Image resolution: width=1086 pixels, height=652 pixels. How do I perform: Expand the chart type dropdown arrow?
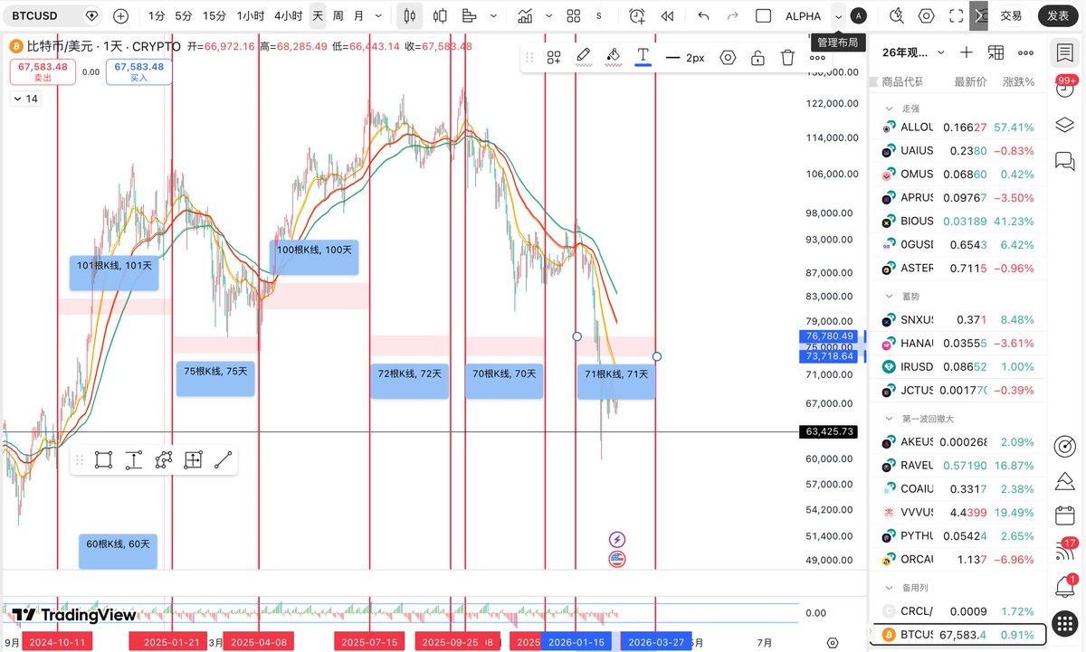(493, 16)
